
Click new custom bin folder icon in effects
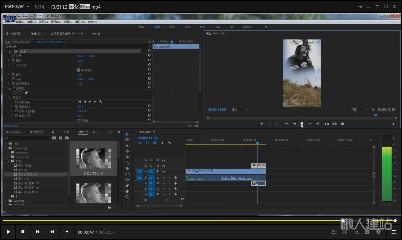(x=110, y=207)
